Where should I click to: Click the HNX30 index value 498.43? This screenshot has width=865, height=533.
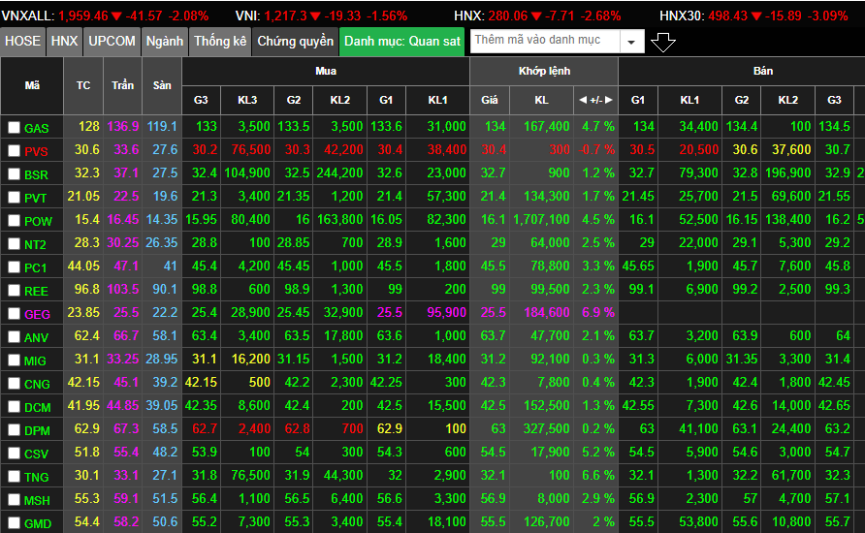click(x=728, y=16)
